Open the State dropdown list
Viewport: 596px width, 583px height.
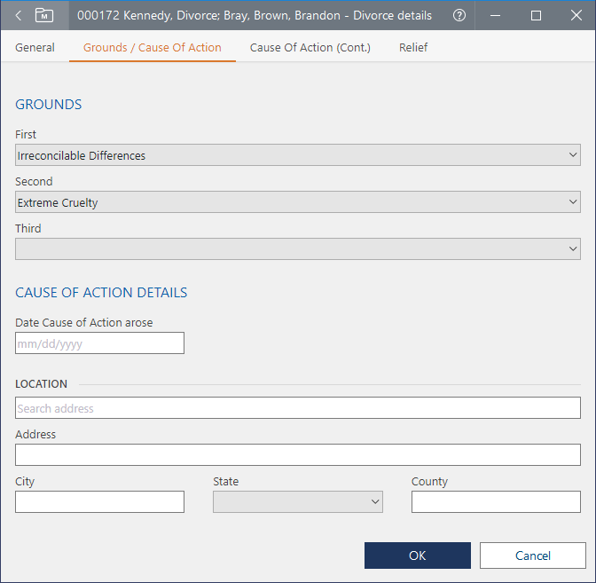[x=297, y=502]
